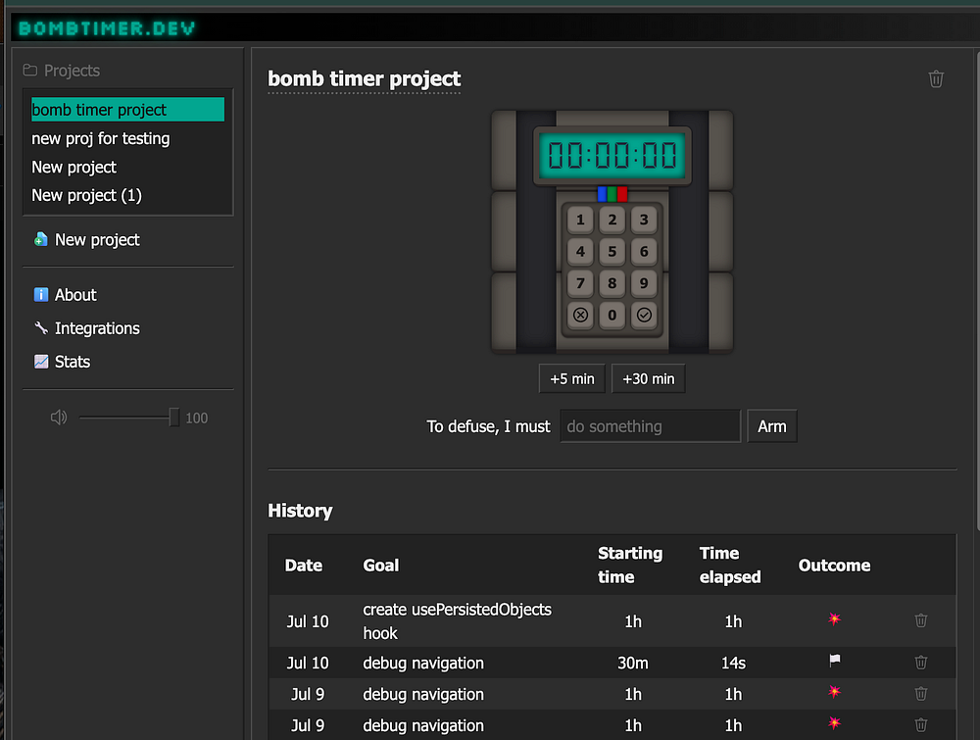980x740 pixels.
Task: Open 'New project (1)' in project list
Action: click(x=87, y=195)
